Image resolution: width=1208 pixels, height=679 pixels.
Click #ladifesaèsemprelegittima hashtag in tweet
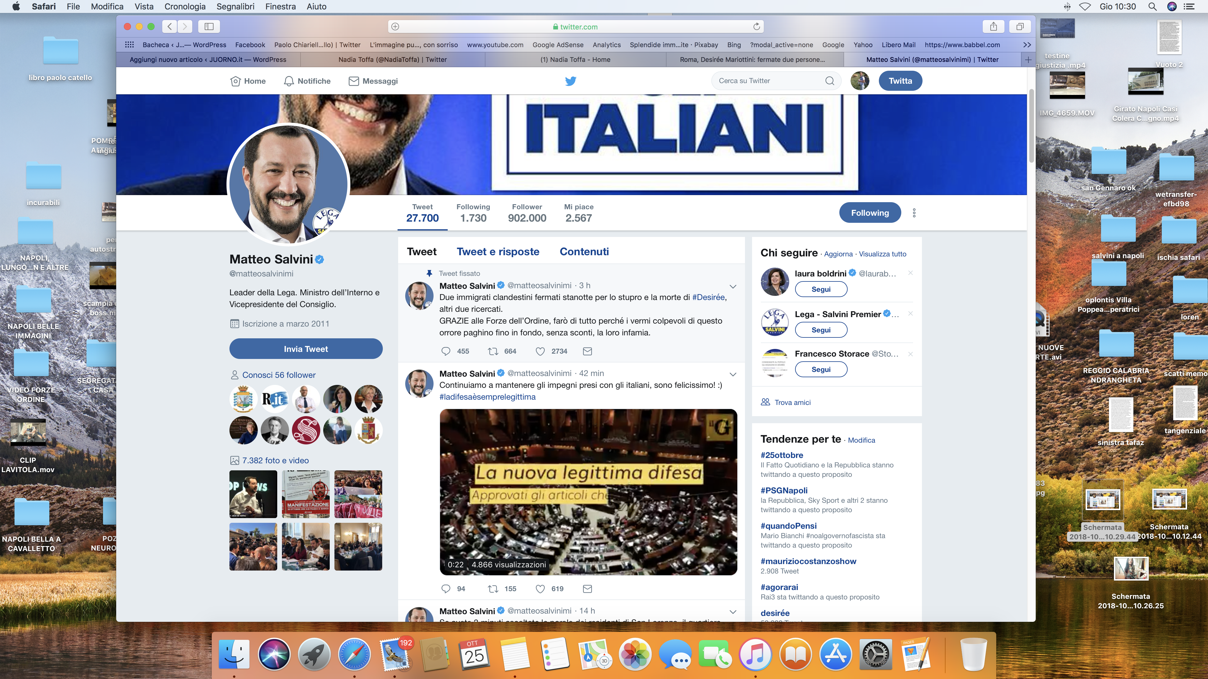487,397
